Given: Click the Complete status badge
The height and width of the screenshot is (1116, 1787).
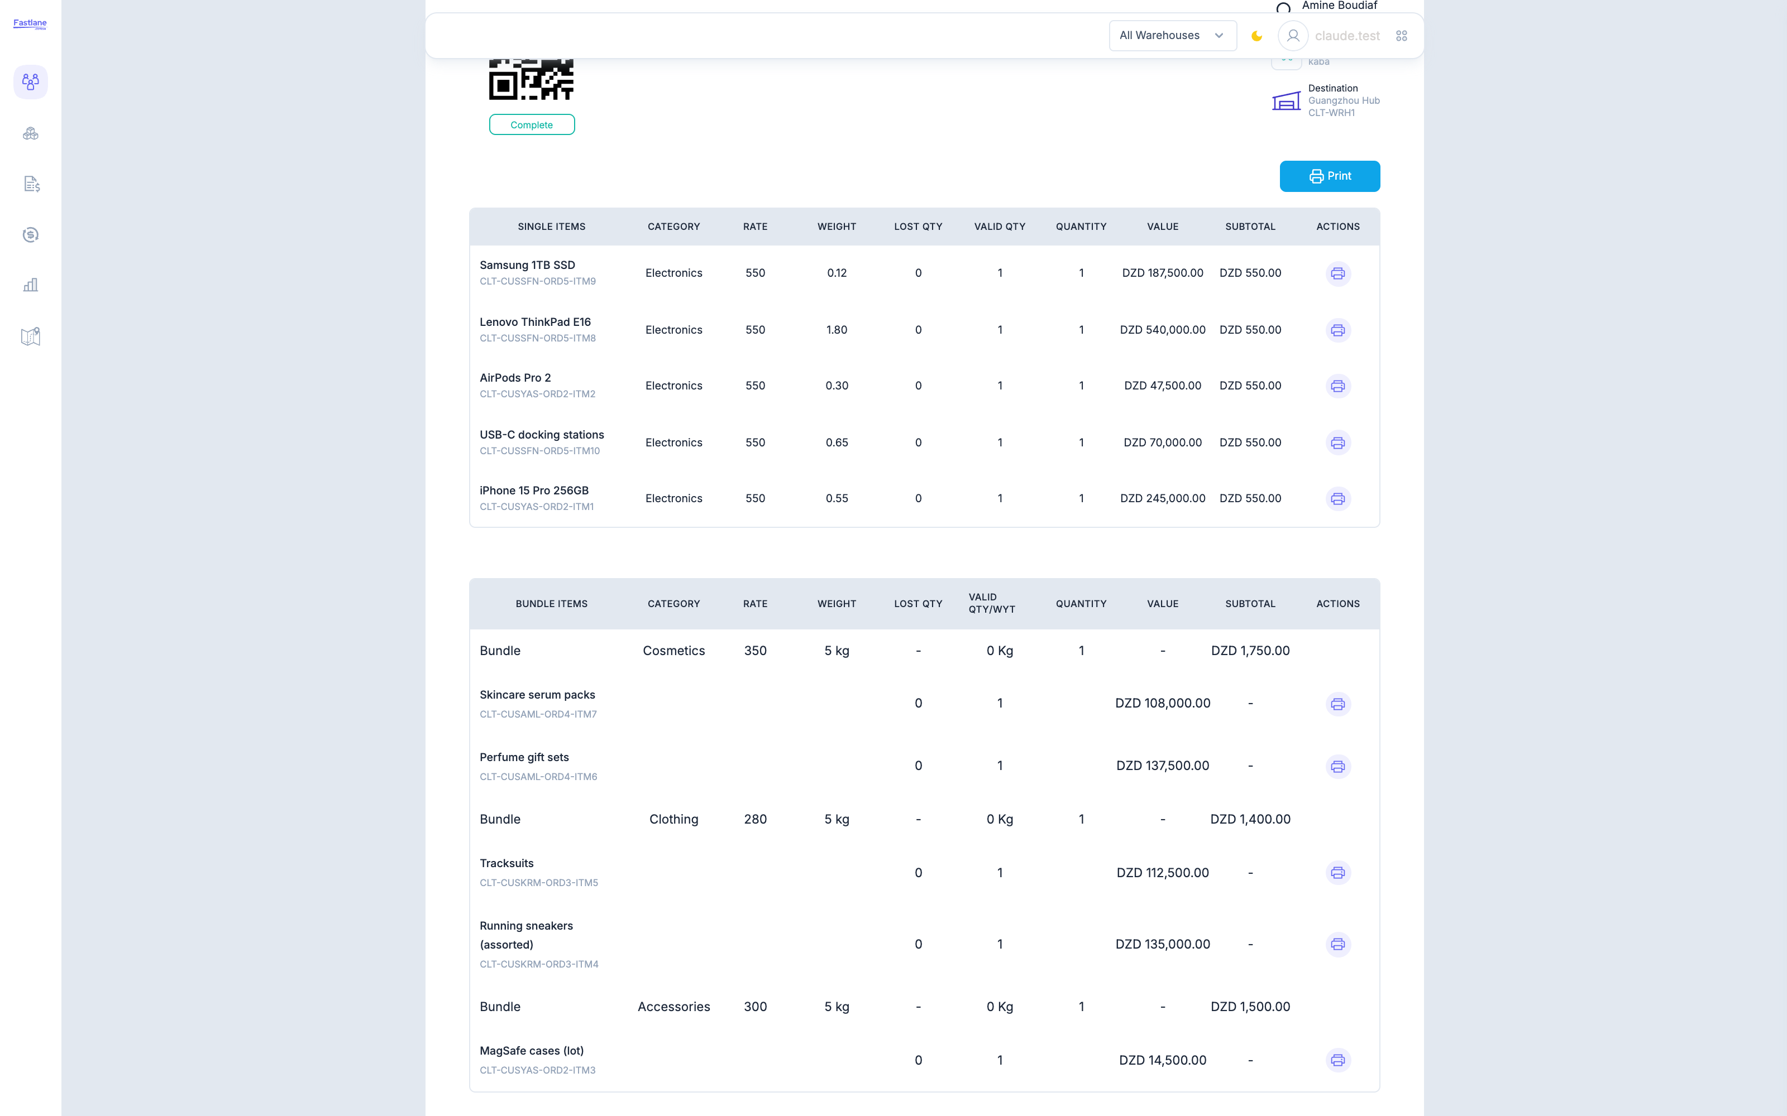Looking at the screenshot, I should coord(532,125).
